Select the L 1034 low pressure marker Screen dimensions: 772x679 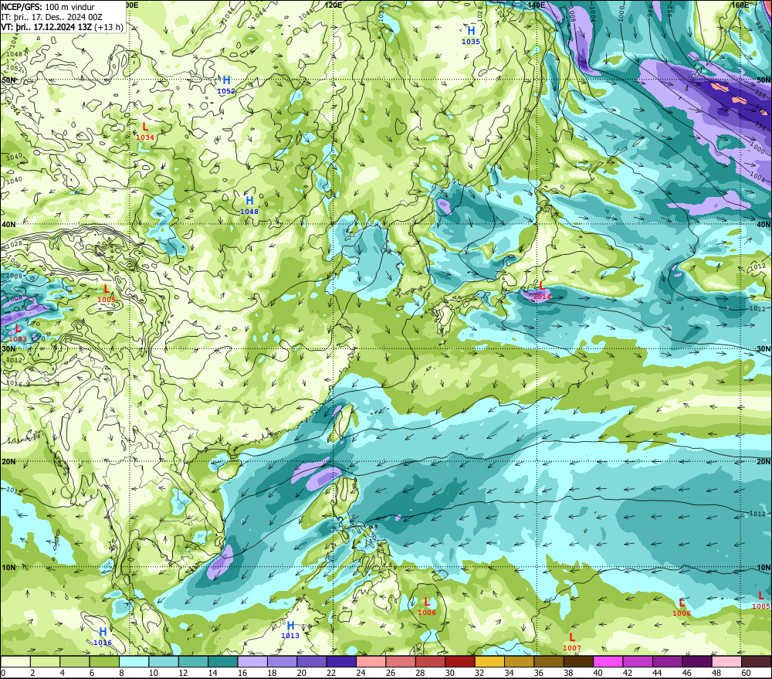(x=145, y=131)
